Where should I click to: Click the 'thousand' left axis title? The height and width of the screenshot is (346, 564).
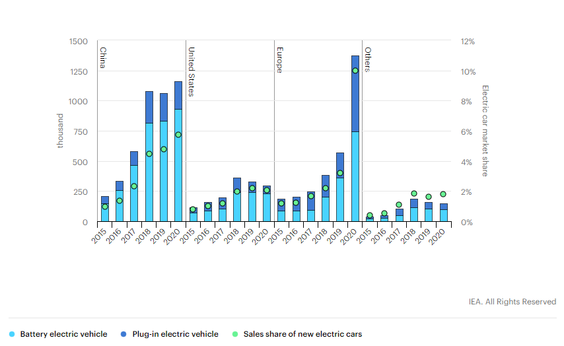(60, 131)
